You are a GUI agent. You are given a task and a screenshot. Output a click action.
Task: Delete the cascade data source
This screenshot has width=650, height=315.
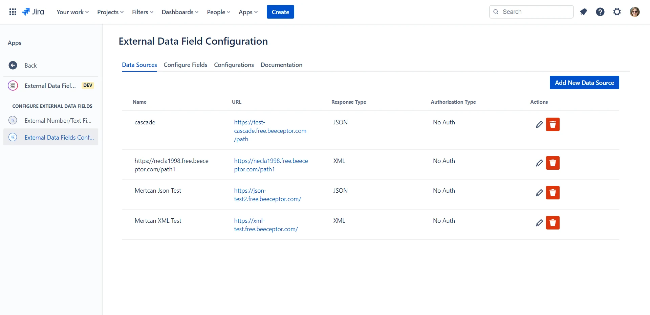(x=553, y=124)
